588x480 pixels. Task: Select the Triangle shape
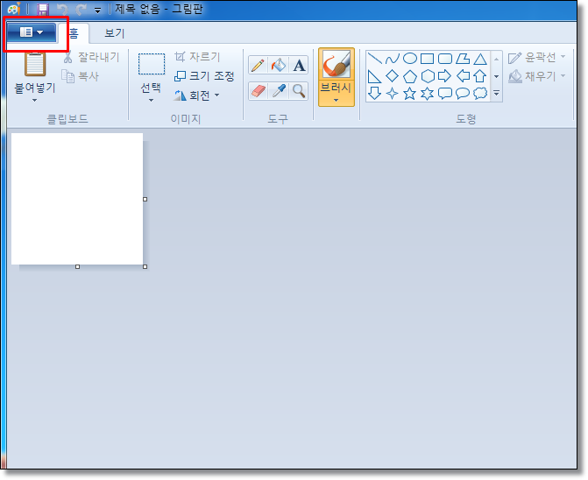(x=480, y=59)
